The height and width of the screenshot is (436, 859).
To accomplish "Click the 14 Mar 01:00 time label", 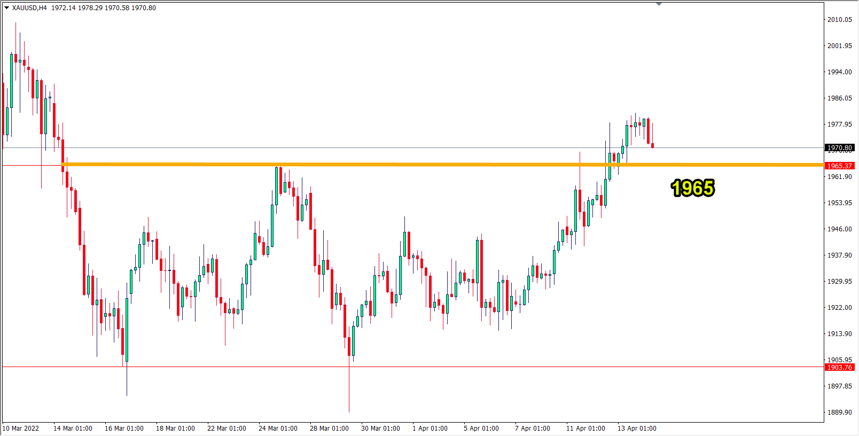I will pyautogui.click(x=73, y=429).
